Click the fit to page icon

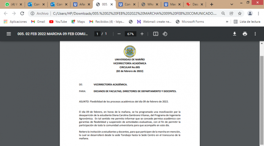point(156,34)
